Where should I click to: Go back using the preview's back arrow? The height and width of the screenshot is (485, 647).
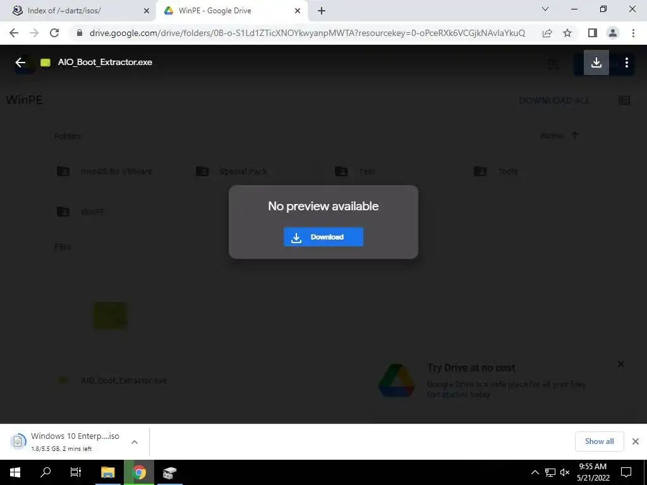coord(20,63)
